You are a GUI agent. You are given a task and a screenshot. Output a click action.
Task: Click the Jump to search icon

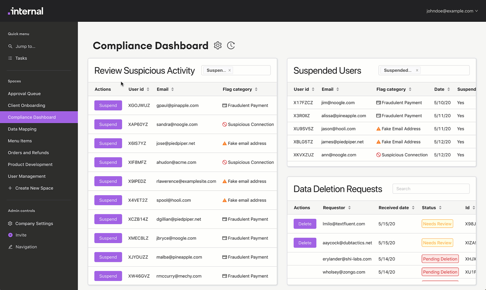tap(10, 46)
